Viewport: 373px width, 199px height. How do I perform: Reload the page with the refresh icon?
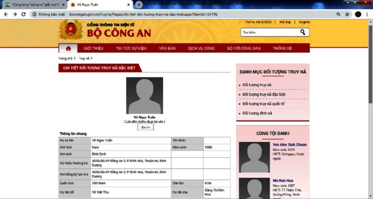(x=24, y=14)
